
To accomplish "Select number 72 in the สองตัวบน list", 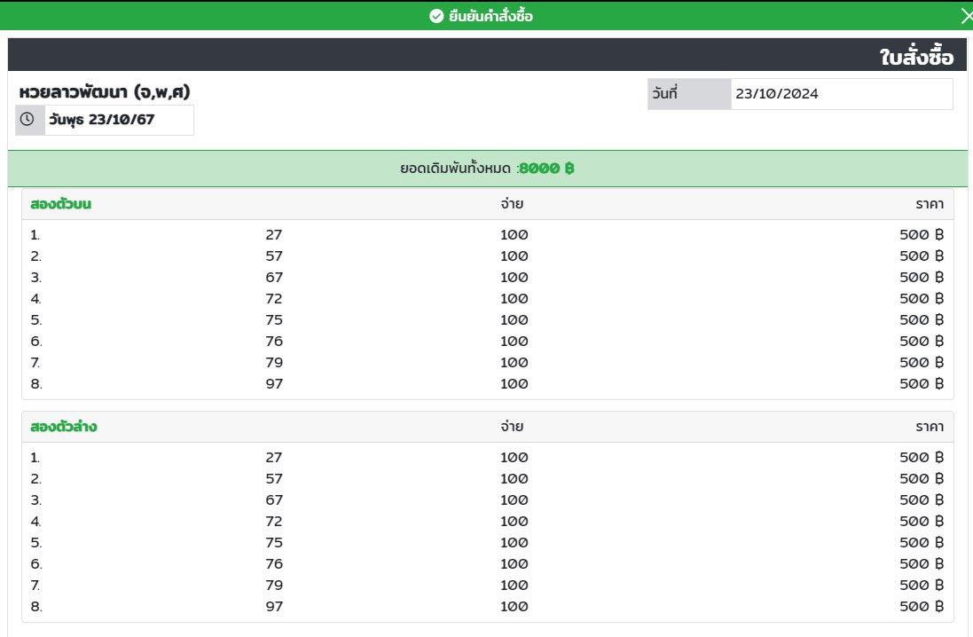I will click(274, 299).
